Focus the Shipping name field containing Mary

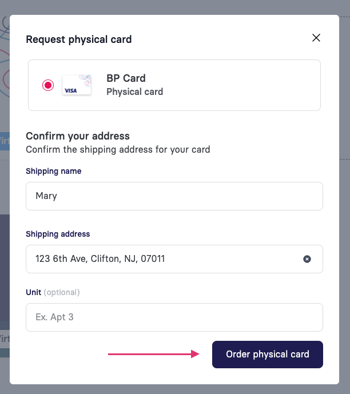[x=174, y=196]
